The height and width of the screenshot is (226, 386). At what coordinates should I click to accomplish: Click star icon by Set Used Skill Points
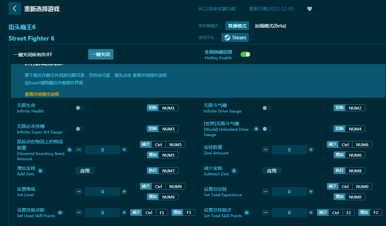tap(60, 213)
